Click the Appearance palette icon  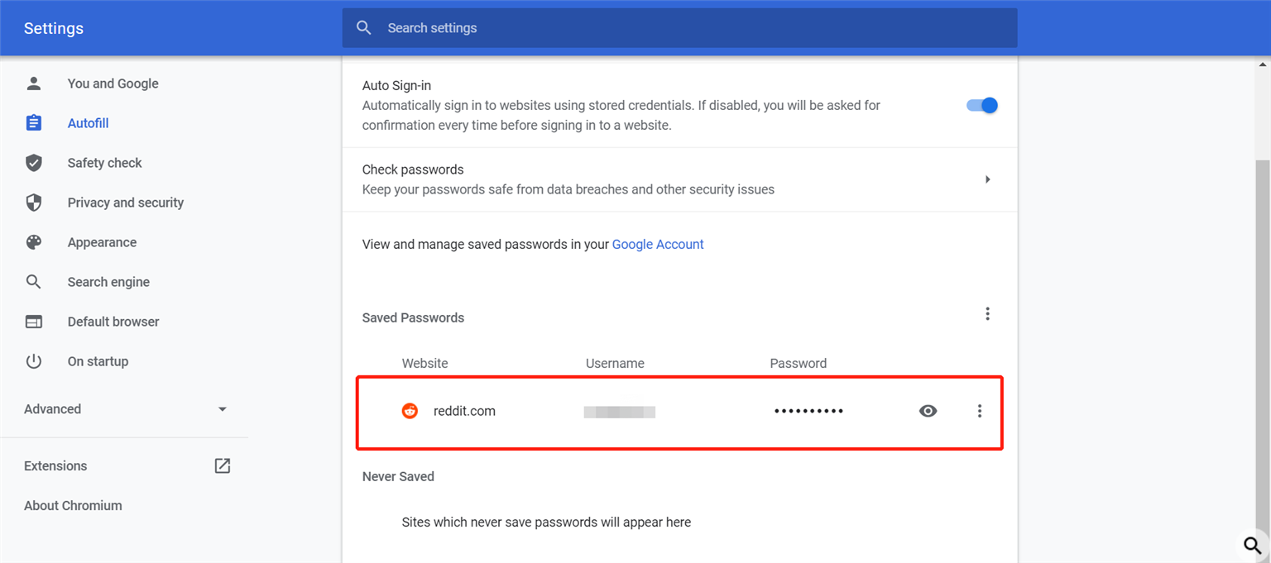point(34,242)
